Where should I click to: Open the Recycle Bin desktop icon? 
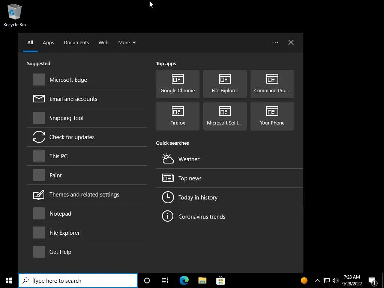coord(15,15)
